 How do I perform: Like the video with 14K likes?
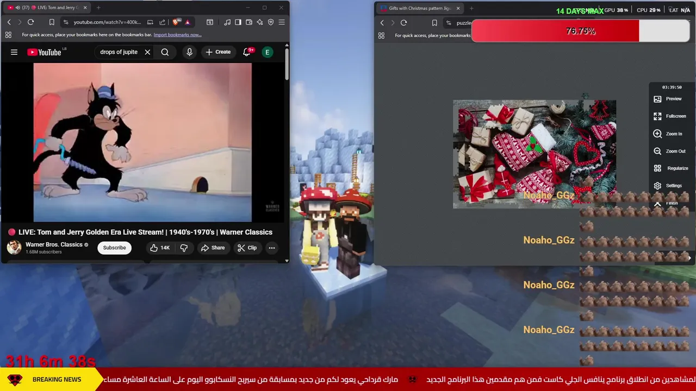pyautogui.click(x=160, y=248)
